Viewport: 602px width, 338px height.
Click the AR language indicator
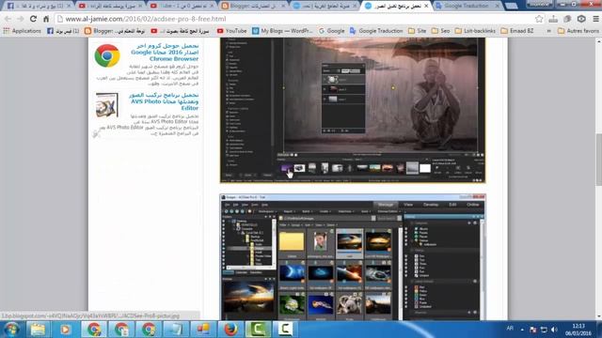point(510,329)
